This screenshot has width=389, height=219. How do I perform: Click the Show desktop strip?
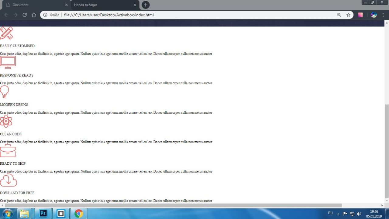coord(387,214)
